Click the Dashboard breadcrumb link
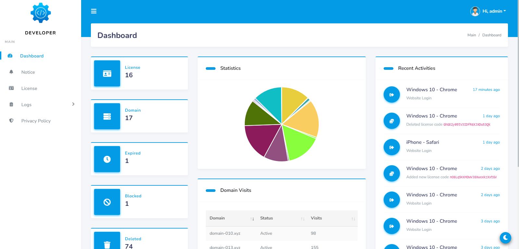Viewport: 519px width, 249px height. pyautogui.click(x=492, y=35)
